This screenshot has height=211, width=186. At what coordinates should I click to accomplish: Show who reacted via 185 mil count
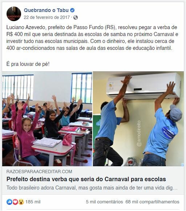tap(33, 202)
